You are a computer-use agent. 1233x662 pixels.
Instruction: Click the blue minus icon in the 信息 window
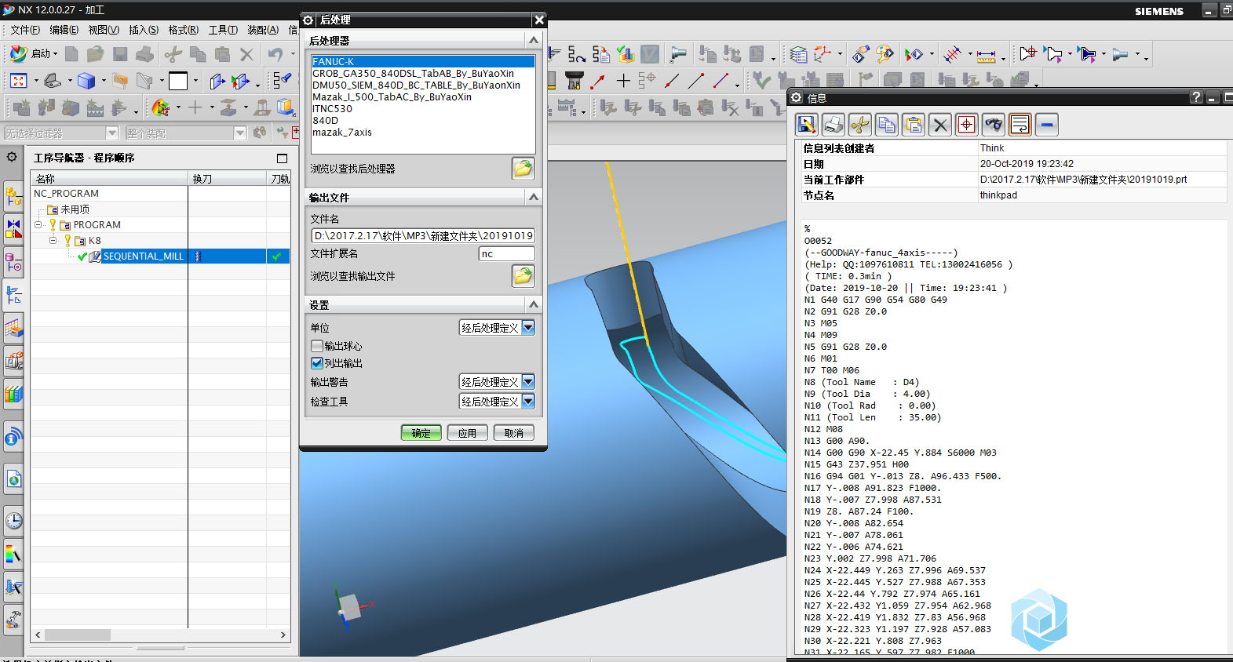coord(1047,124)
